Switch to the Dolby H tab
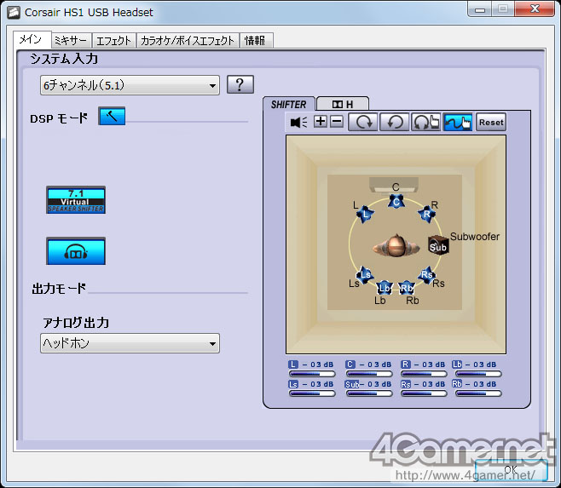Screen dimensions: 561x488 [343, 104]
